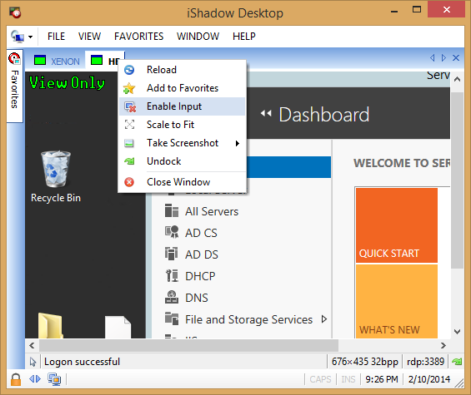Click the green status bar connection icon
The height and width of the screenshot is (395, 471).
(x=457, y=362)
